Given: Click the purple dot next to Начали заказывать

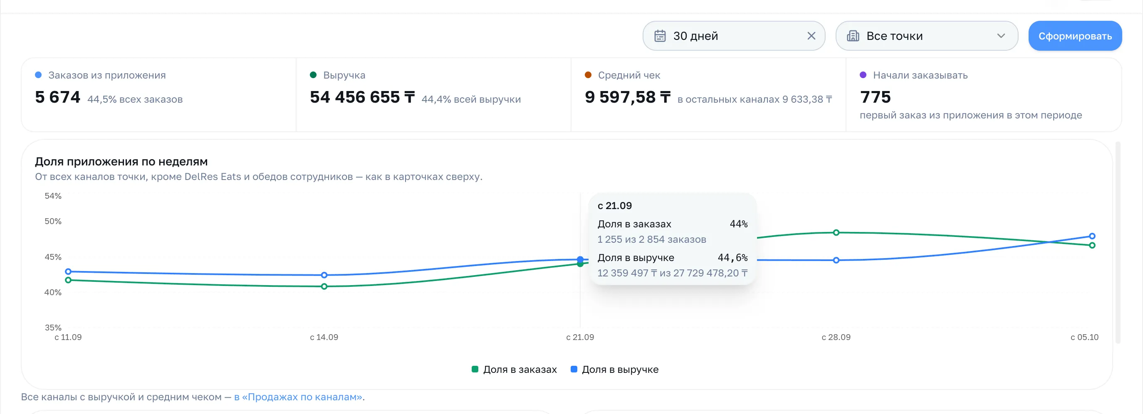Looking at the screenshot, I should [863, 75].
